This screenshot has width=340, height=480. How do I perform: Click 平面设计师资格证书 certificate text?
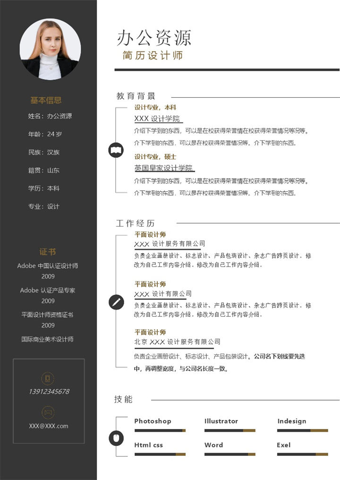click(47, 315)
